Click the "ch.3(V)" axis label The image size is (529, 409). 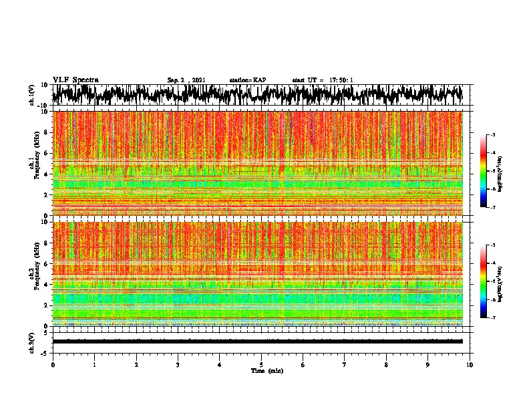[x=32, y=343]
